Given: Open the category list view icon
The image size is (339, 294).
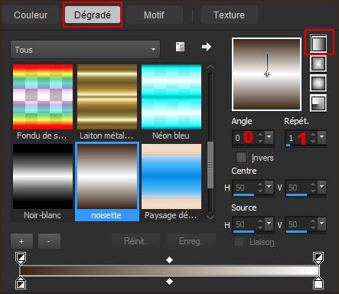Looking at the screenshot, I should tap(180, 47).
